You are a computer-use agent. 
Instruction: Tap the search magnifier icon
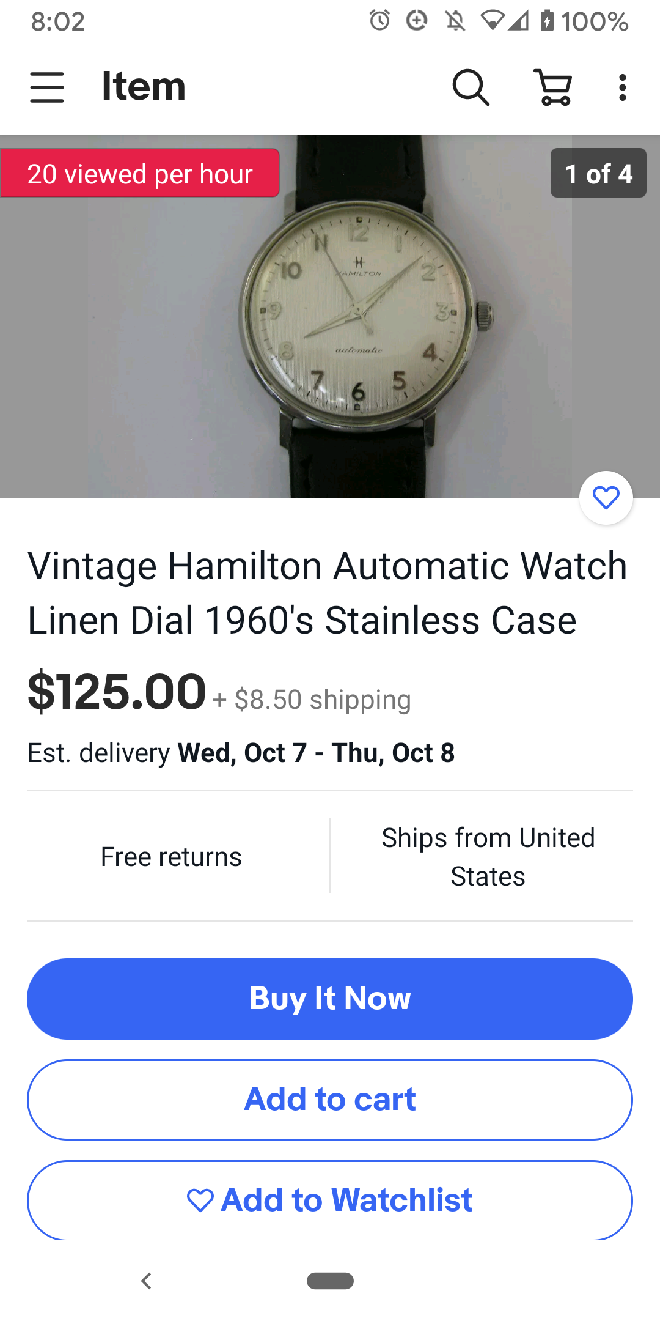click(x=471, y=87)
